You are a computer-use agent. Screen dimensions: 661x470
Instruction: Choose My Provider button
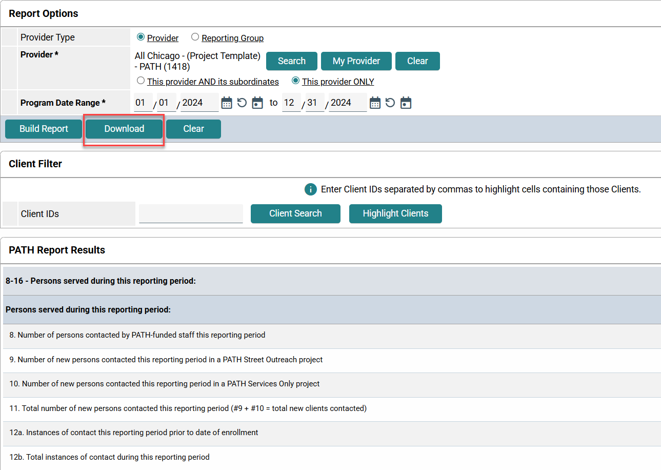(356, 61)
